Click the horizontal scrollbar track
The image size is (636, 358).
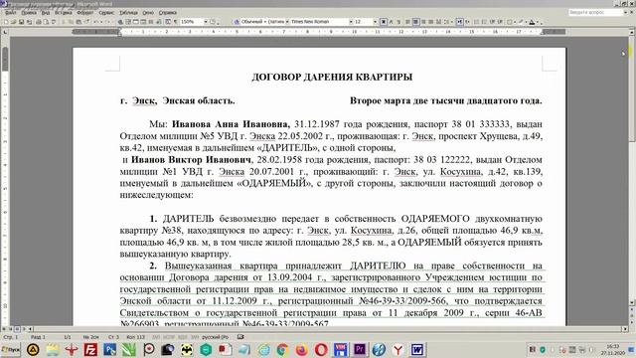(329, 329)
